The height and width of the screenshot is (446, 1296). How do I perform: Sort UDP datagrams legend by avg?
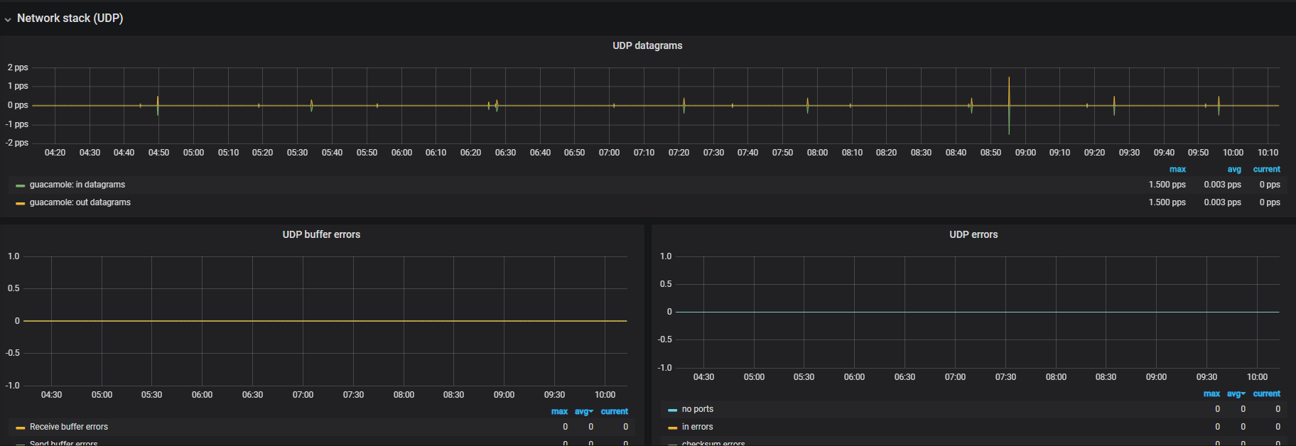click(x=1234, y=169)
